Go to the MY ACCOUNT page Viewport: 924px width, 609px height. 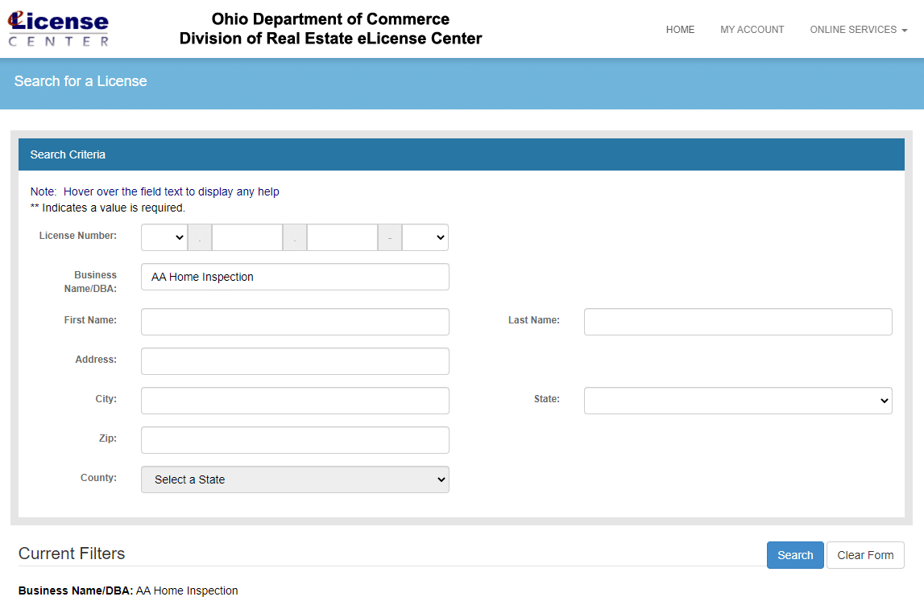point(752,29)
